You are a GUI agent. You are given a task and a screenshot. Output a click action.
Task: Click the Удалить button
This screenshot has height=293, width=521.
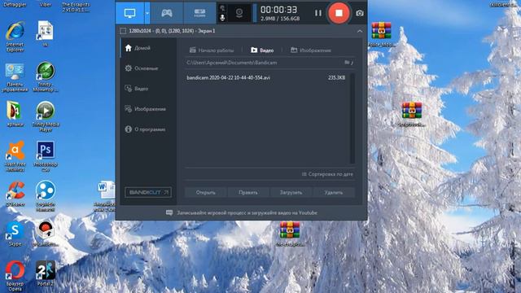[333, 192]
